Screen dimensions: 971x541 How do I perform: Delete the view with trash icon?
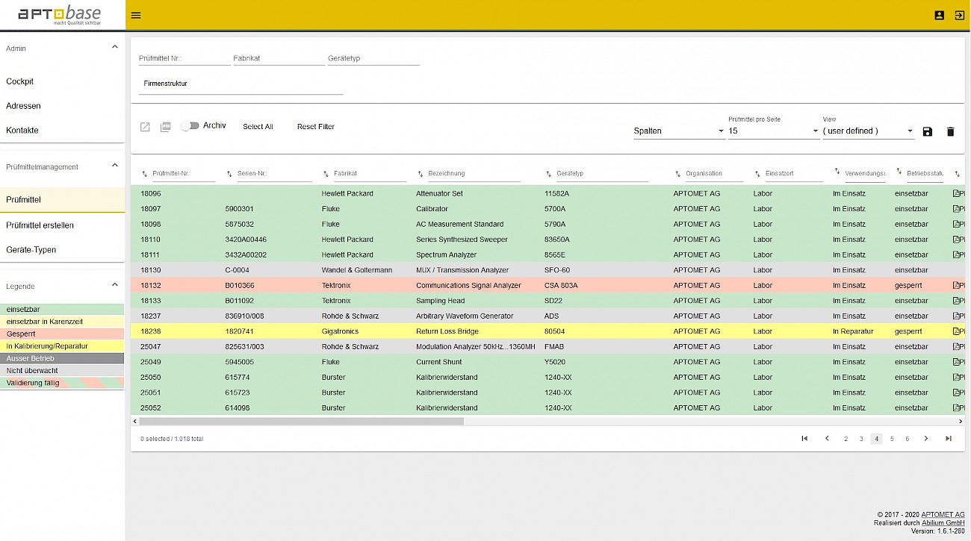coord(950,131)
